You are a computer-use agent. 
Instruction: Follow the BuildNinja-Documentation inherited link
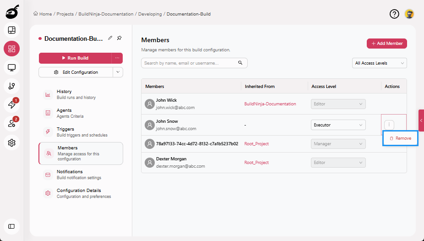point(270,104)
